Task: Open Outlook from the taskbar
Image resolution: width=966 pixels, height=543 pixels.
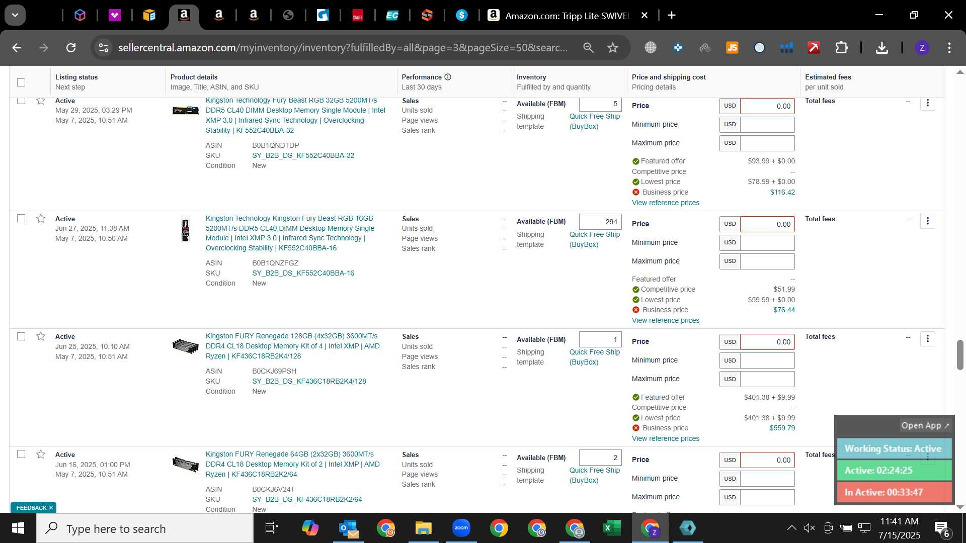Action: coord(348,528)
